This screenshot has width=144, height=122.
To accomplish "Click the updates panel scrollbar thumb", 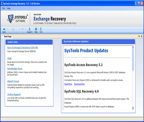I will click(133, 60).
